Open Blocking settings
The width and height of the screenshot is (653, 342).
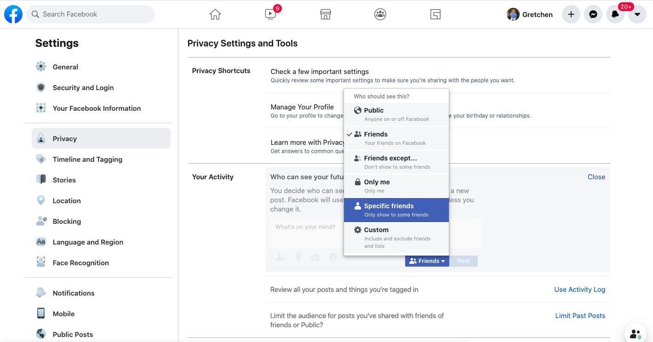pos(101,221)
